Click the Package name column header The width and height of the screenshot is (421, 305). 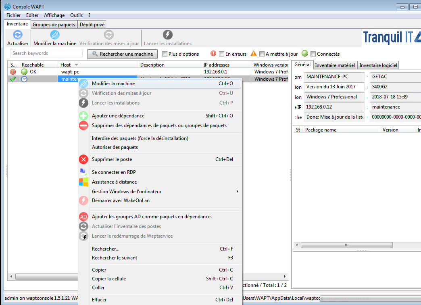click(x=342, y=130)
